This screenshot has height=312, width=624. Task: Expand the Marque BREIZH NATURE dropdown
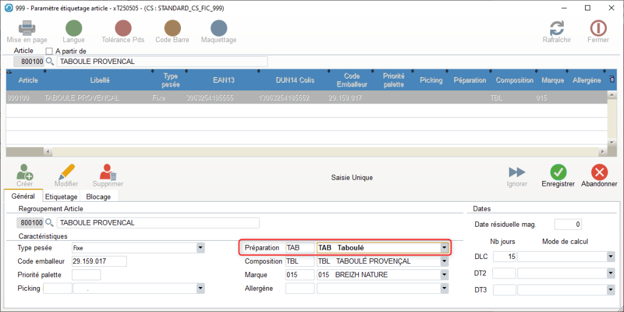pyautogui.click(x=444, y=275)
